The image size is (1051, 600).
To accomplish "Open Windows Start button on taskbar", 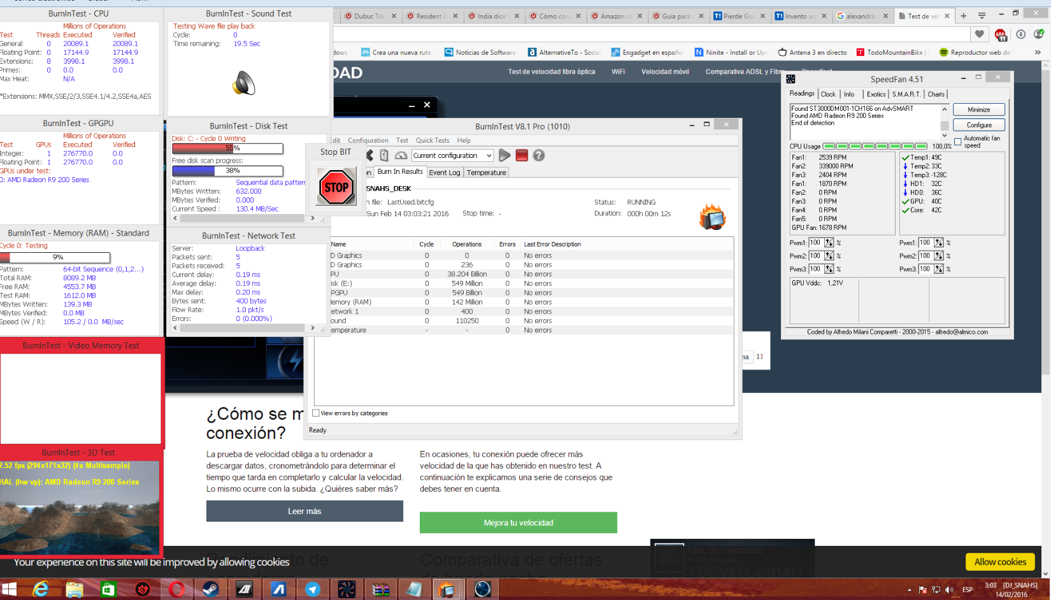I will pos(9,589).
